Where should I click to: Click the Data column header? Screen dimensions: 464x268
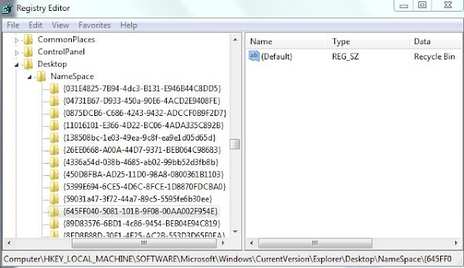click(x=436, y=42)
